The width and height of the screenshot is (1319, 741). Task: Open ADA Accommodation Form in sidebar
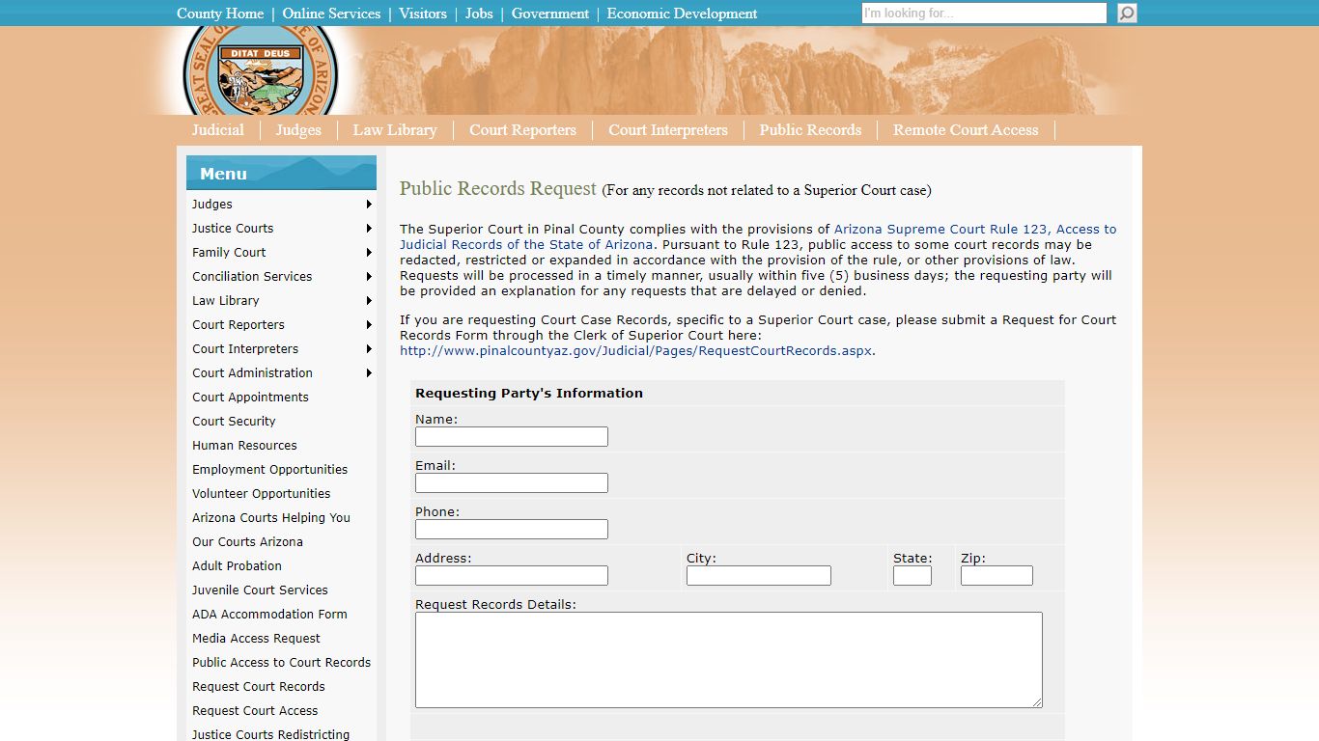[x=269, y=615]
